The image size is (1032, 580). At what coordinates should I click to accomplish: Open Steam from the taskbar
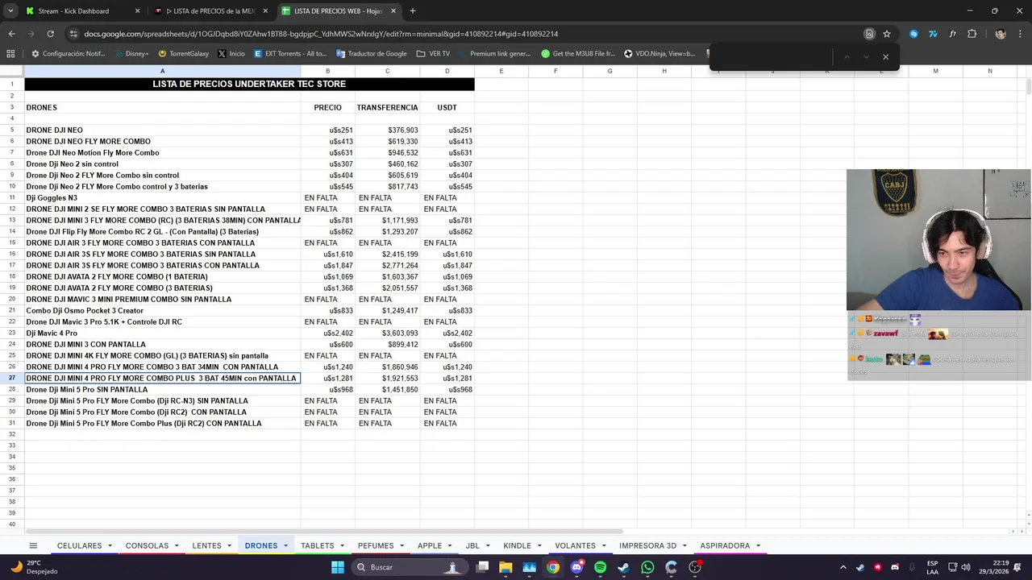click(x=623, y=567)
